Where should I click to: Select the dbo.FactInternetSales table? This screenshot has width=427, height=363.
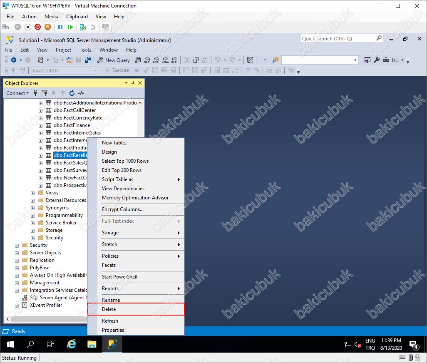tap(77, 133)
